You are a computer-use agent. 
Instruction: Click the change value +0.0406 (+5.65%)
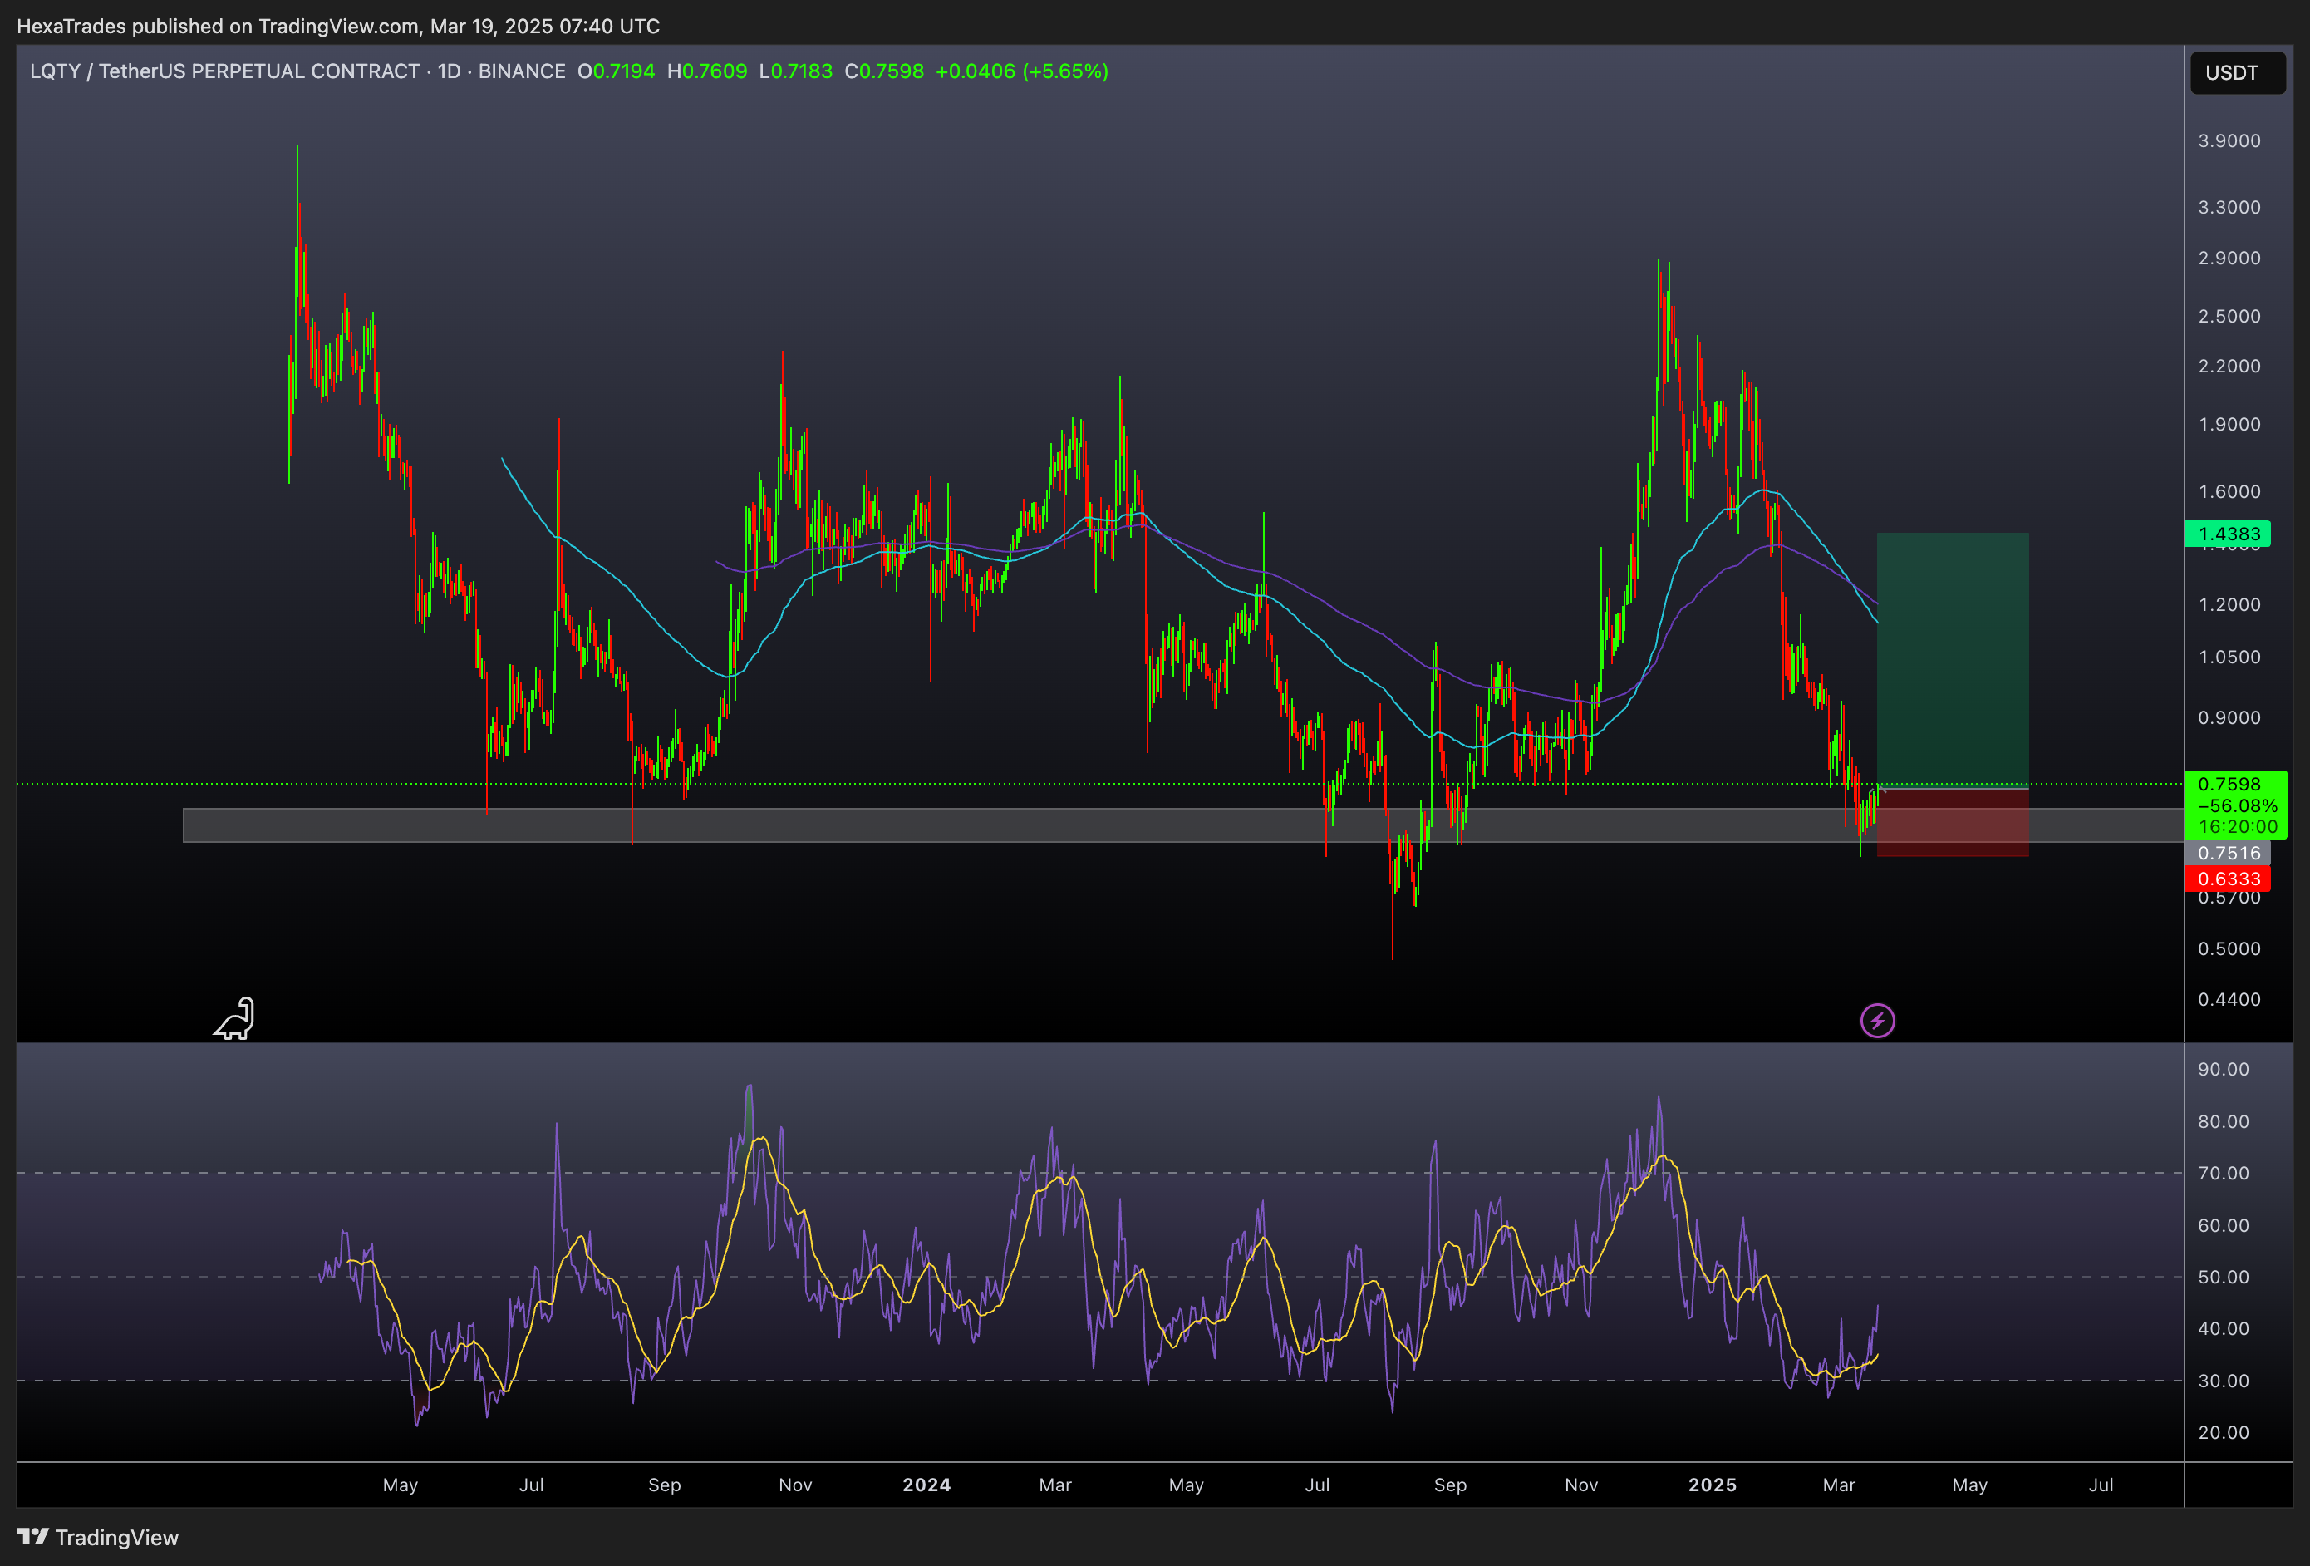pos(1022,71)
